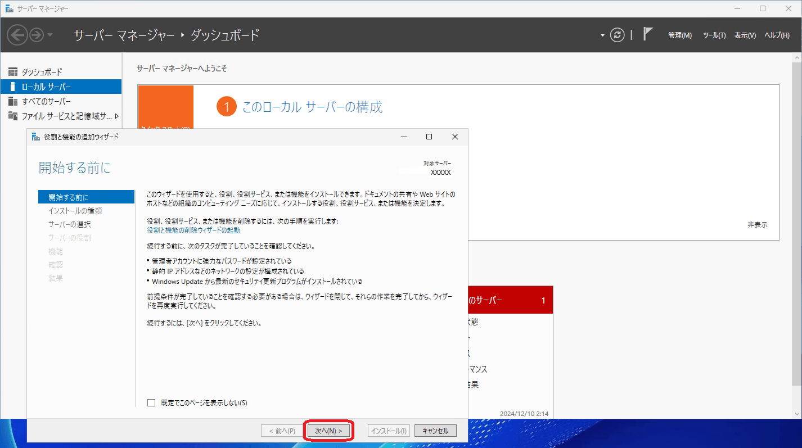Screen dimensions: 802x448
Task: Expand the navigation history dropdown arrow
Action: coord(50,35)
